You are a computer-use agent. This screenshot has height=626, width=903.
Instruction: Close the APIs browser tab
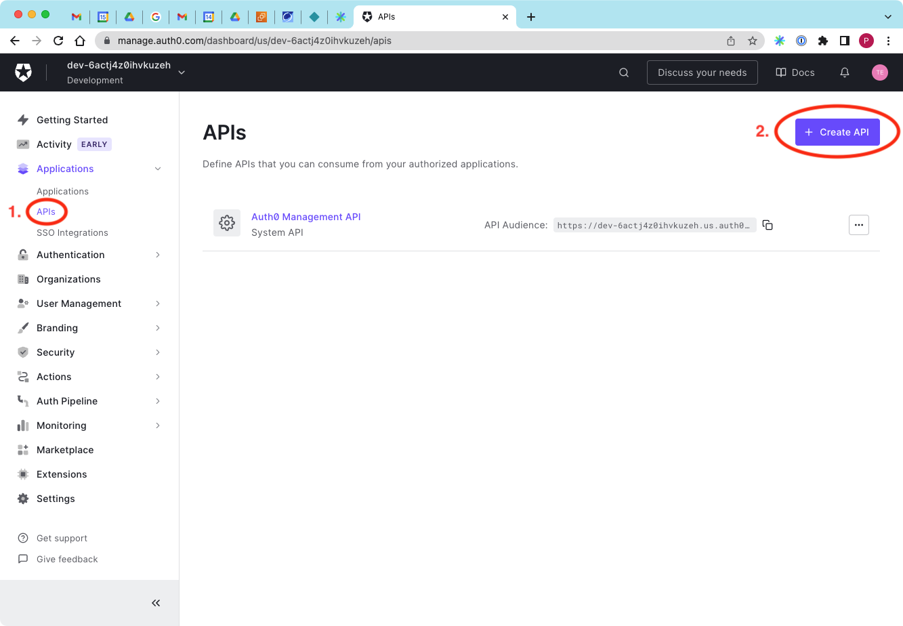point(505,17)
